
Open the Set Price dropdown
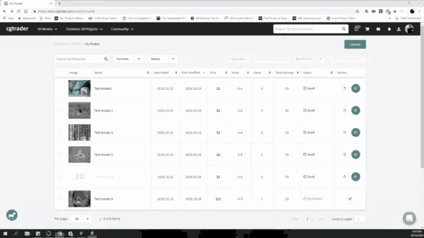point(309,59)
